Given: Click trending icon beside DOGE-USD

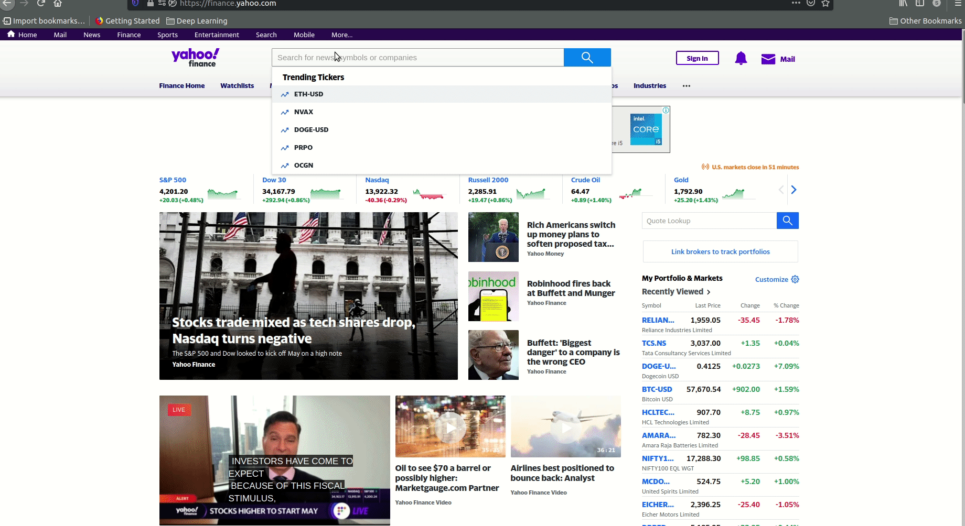Looking at the screenshot, I should coord(285,130).
